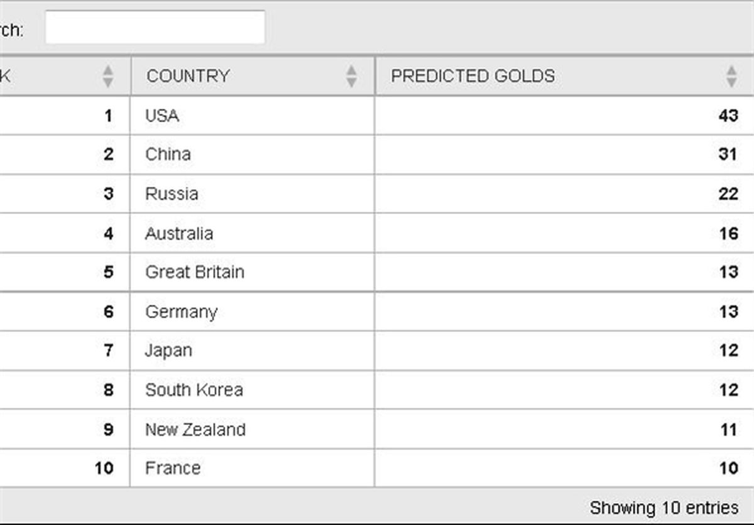Click the New Zealand cell

[x=195, y=430]
